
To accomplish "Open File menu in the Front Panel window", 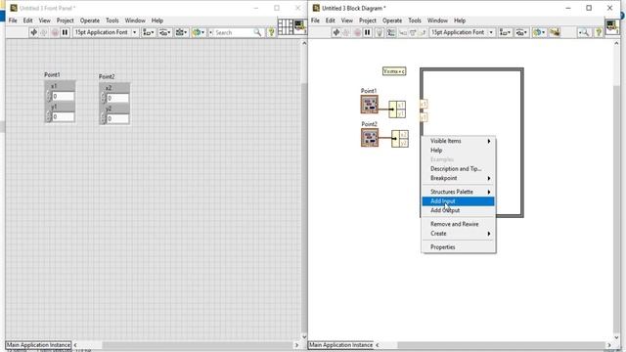I will tap(13, 21).
